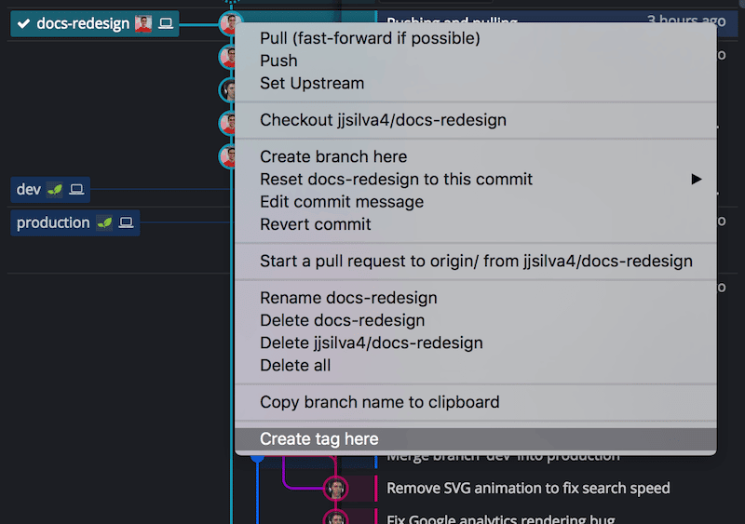Choose 'Create branch here' option

[333, 156]
